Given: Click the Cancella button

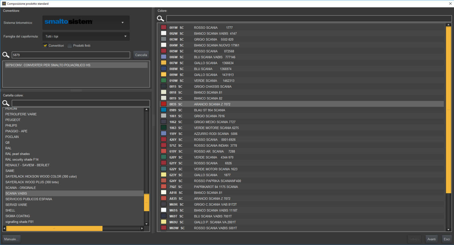Looking at the screenshot, I should point(141,55).
